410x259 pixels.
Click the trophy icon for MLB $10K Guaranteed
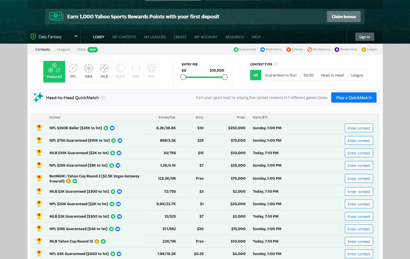[x=39, y=153]
